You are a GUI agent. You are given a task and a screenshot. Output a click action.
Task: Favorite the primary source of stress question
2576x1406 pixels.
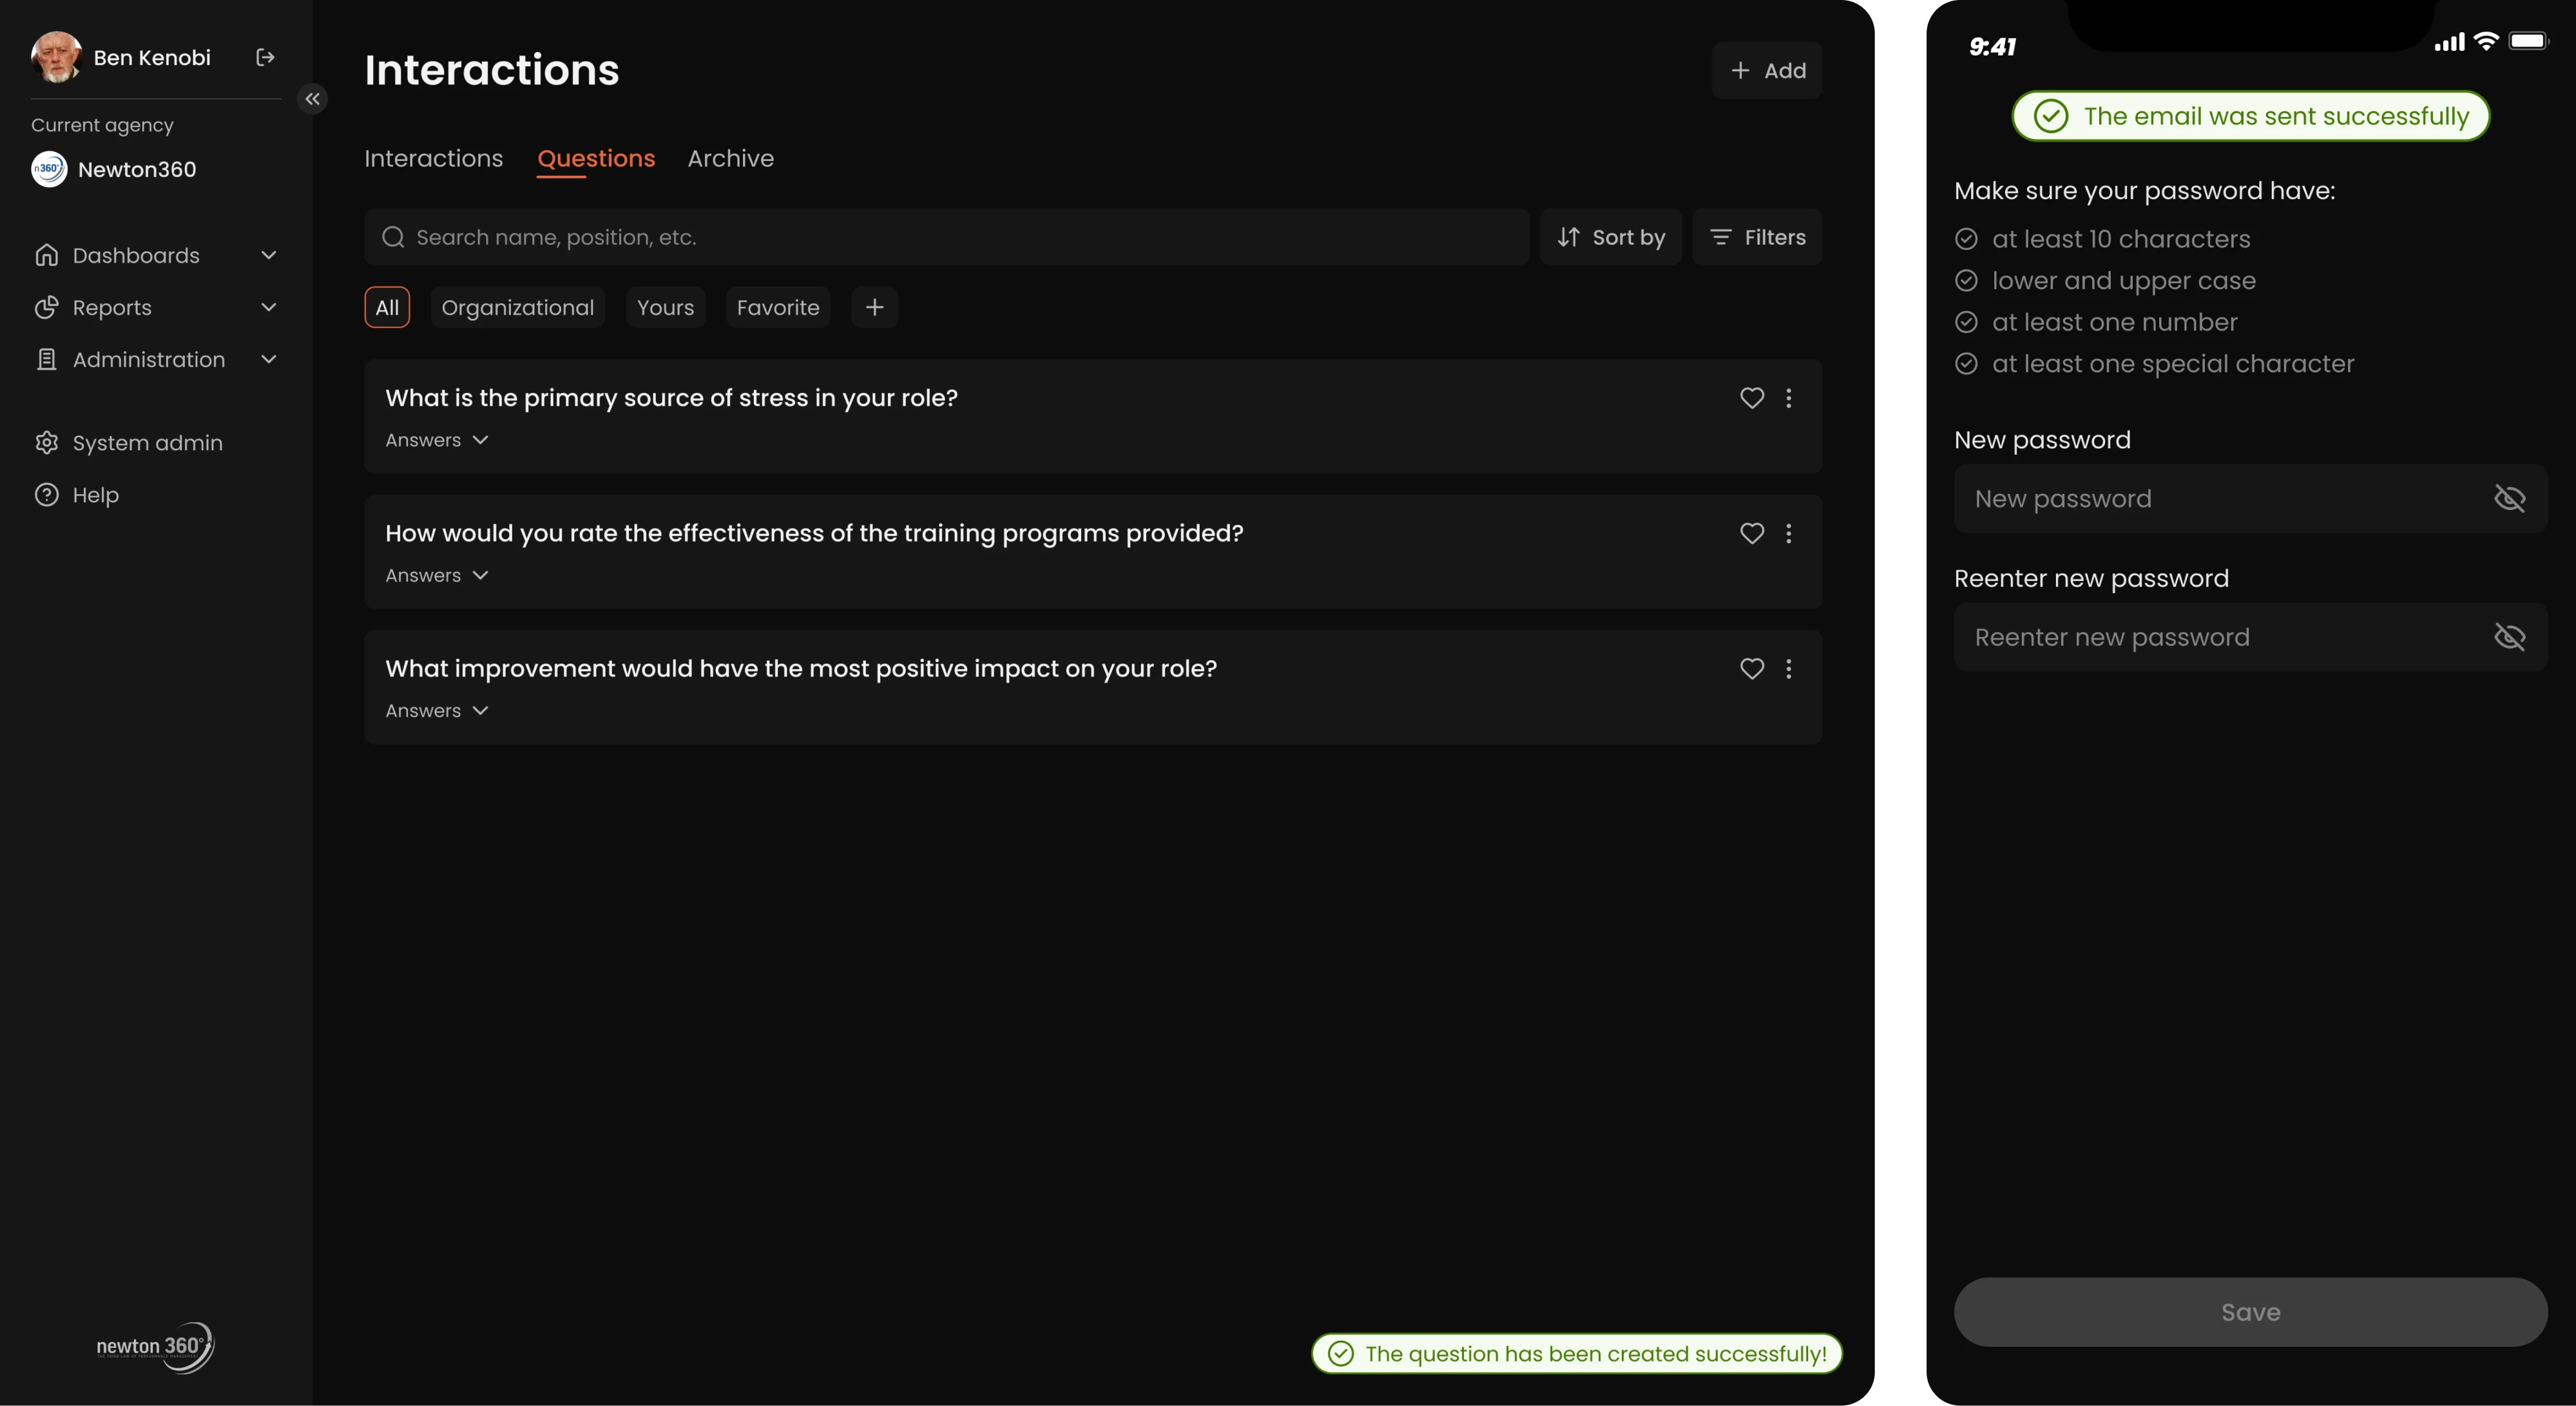coord(1752,398)
